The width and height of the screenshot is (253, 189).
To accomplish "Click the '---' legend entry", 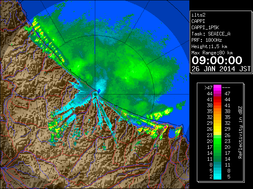I will [x=226, y=87].
